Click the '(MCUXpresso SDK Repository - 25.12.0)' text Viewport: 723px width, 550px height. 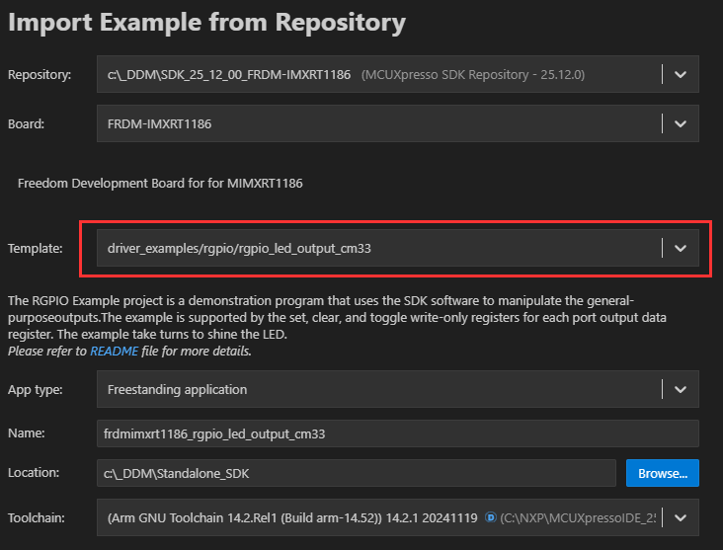473,75
